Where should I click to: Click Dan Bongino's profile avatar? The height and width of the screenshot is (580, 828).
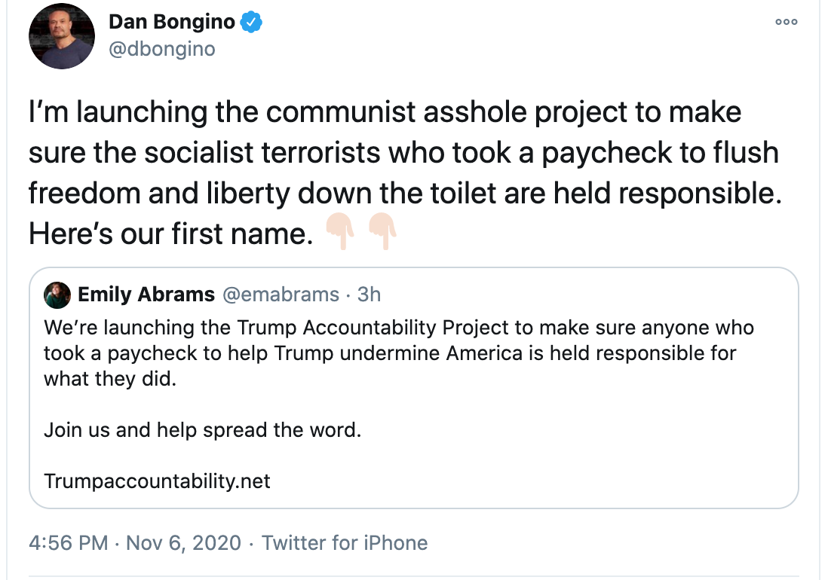[x=62, y=36]
